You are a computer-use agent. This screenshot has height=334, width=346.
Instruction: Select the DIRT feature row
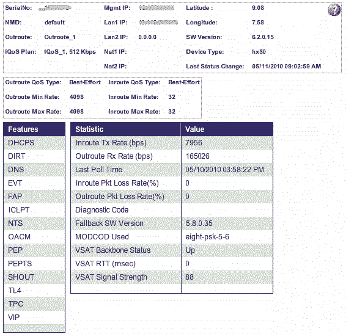pyautogui.click(x=34, y=156)
